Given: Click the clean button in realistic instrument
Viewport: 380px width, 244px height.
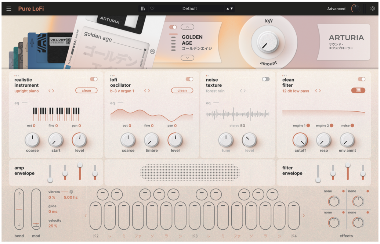Looking at the screenshot, I should tap(86, 90).
